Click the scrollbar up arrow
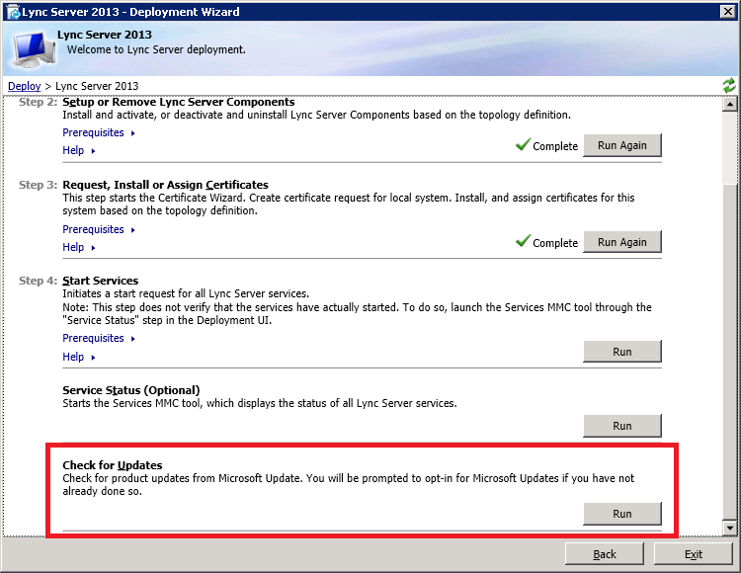 730,104
